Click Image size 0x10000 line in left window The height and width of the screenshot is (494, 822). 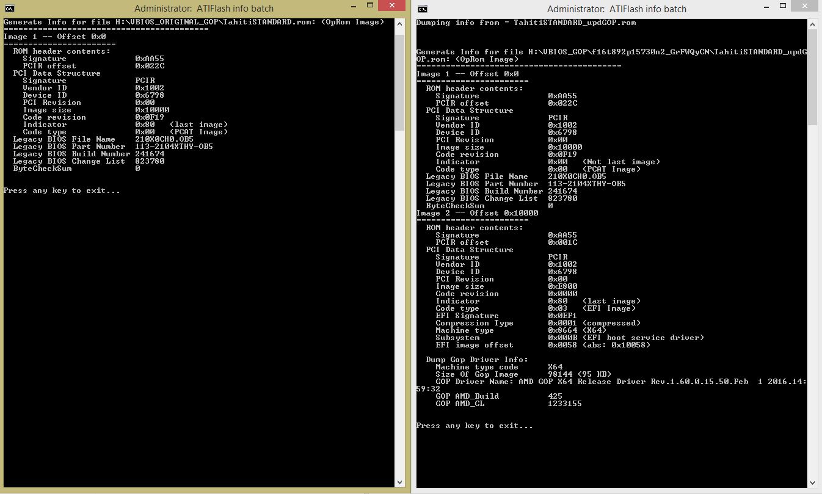(96, 110)
